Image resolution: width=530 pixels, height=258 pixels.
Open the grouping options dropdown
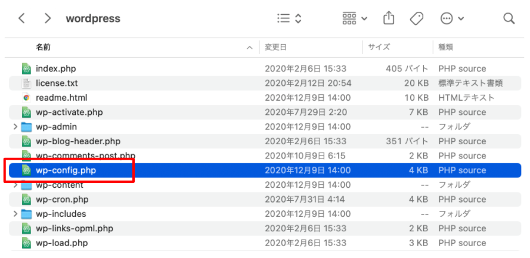coord(355,18)
